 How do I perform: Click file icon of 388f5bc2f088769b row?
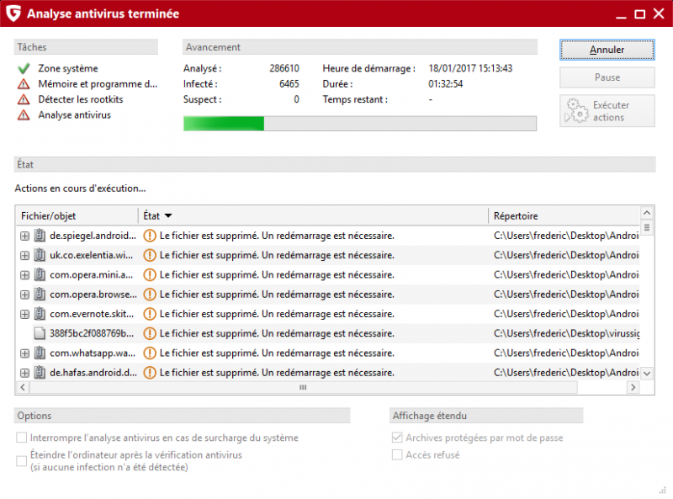tap(40, 333)
